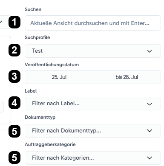Viewport: 164px width, 166px height.
Task: Click the number 1 badge beside the search field
Action: coord(14,22)
